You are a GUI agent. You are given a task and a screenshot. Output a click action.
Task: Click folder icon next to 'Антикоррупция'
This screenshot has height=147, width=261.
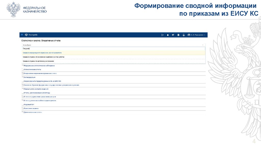(23, 77)
